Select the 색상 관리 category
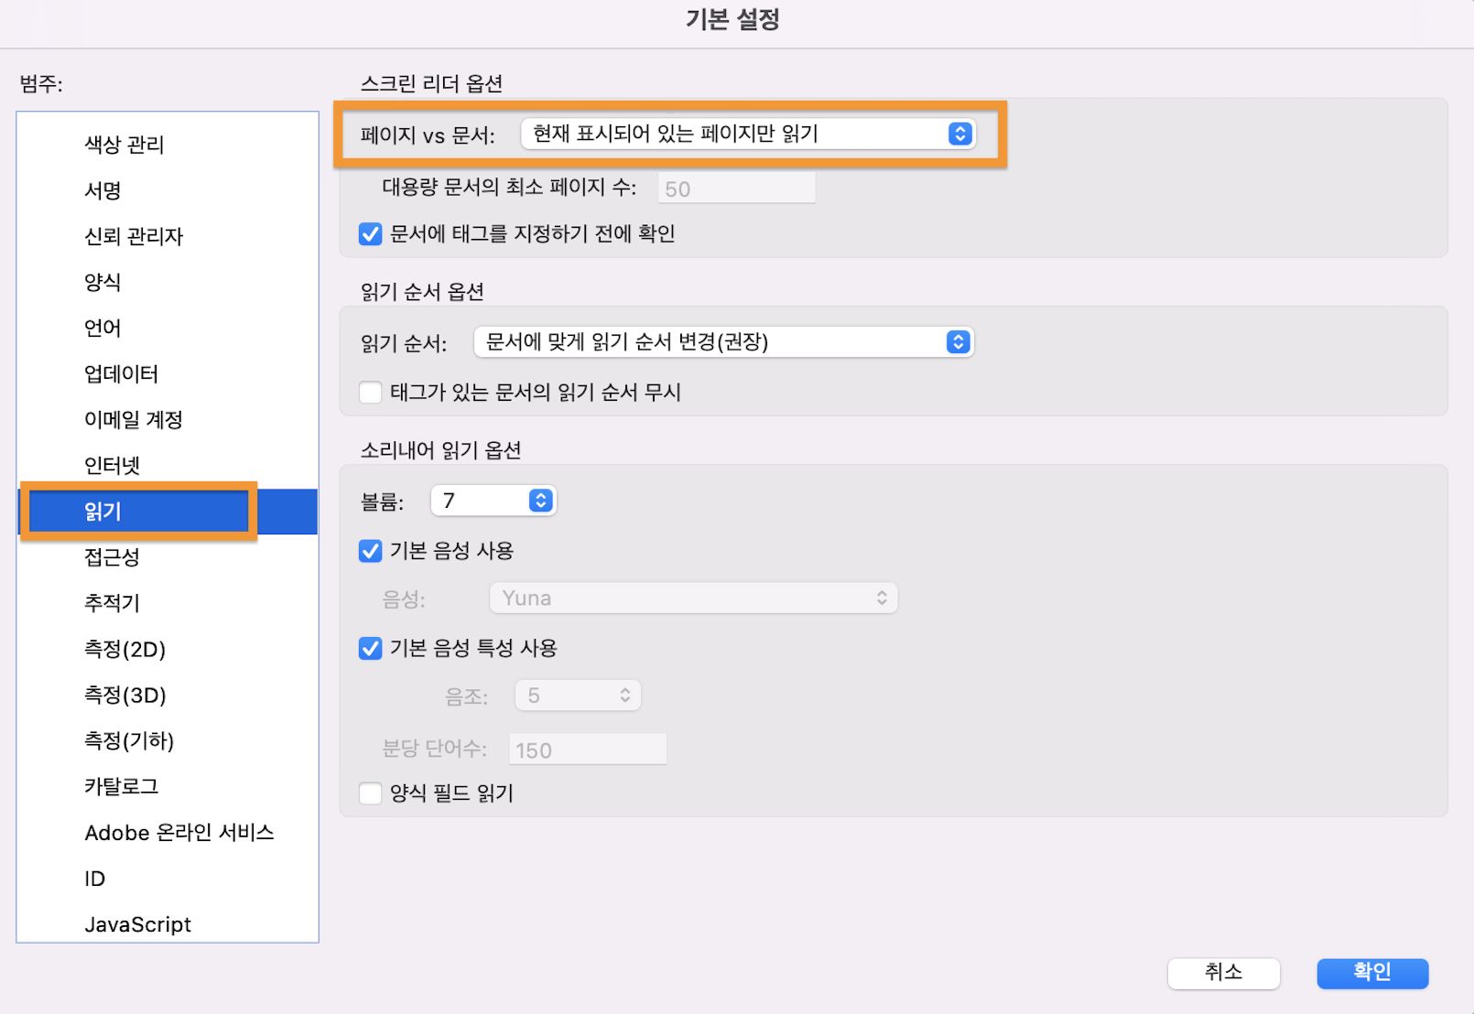 (x=124, y=144)
